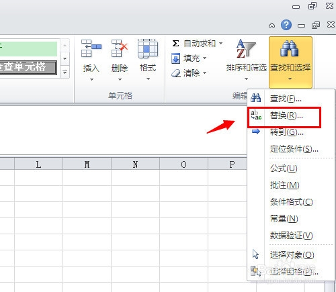
Task: Click the Fill down-arrow icon
Action: tap(175, 58)
